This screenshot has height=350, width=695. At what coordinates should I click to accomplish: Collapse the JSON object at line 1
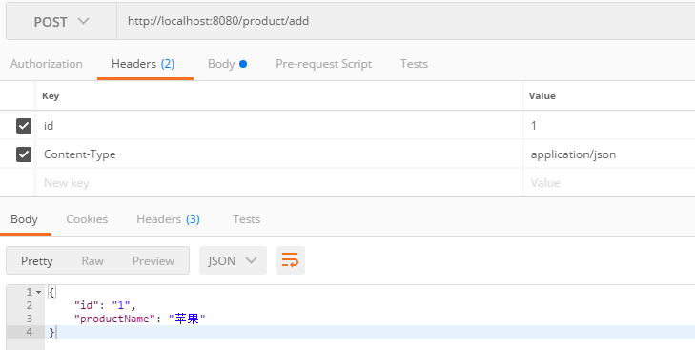(x=38, y=293)
